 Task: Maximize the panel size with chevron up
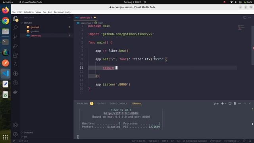point(245,103)
